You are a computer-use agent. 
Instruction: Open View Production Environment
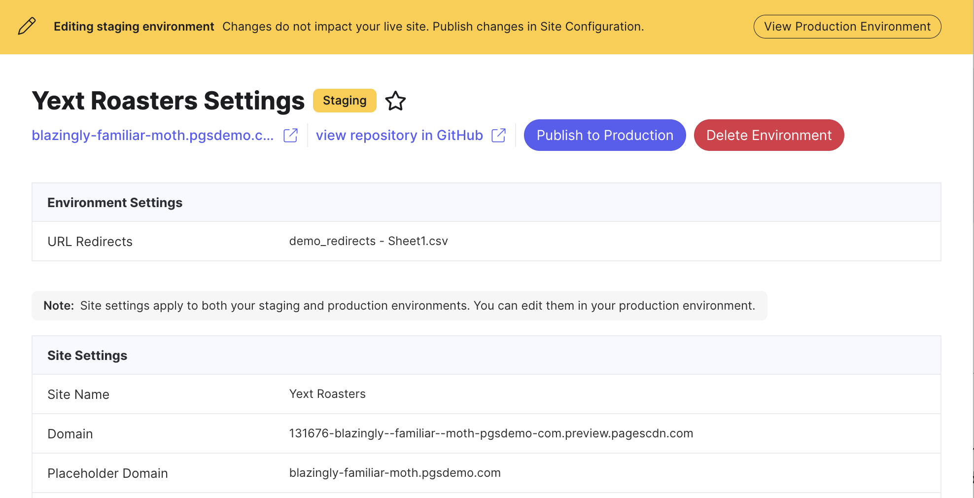click(847, 27)
